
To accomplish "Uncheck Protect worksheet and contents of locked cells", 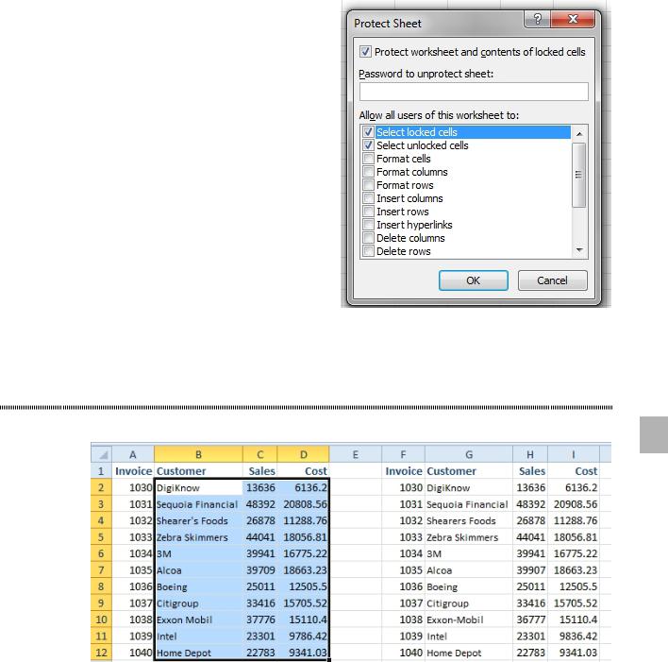I will coord(365,52).
